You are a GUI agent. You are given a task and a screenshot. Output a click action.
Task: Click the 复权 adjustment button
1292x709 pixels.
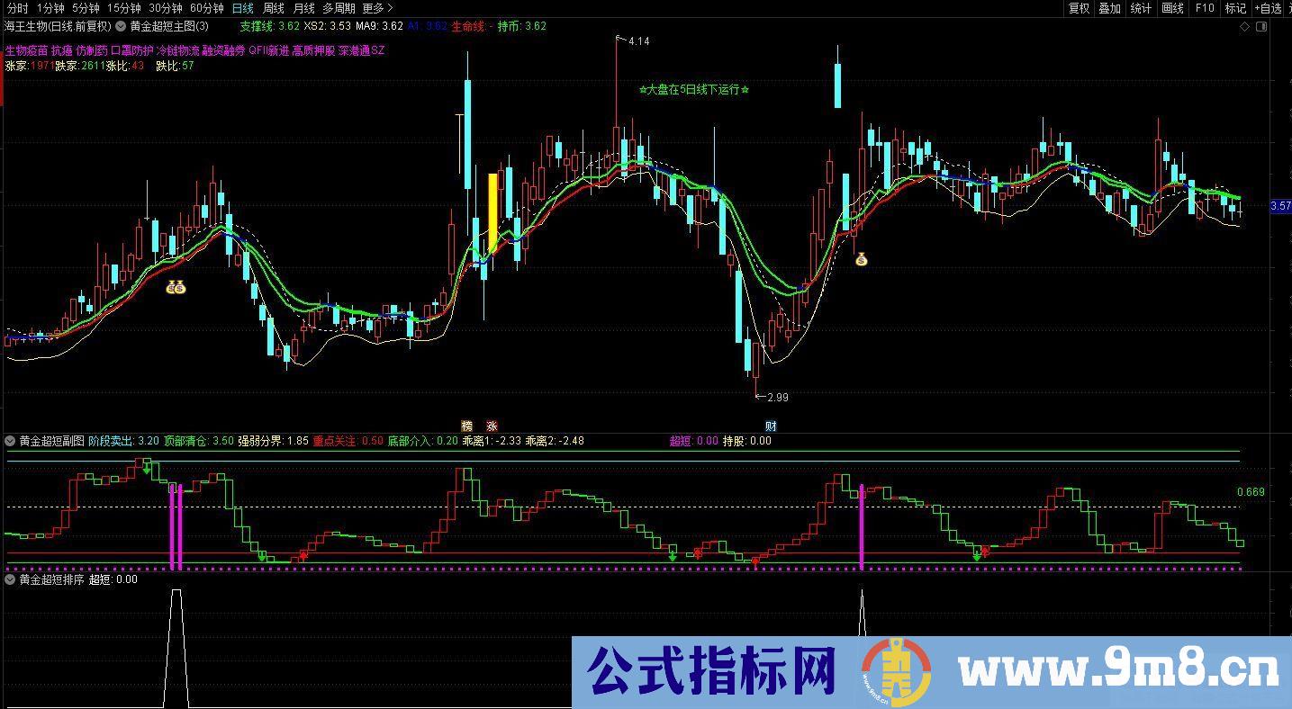pos(1079,8)
